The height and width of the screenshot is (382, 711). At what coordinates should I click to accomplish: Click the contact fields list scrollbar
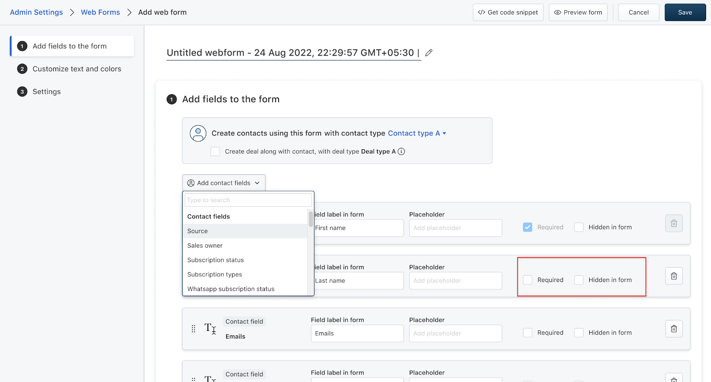click(311, 219)
